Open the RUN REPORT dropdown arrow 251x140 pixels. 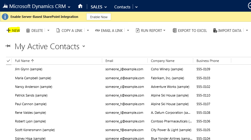pos(164,30)
